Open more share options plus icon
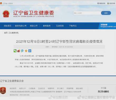Viewport: 116px width, 100px height. (30, 51)
